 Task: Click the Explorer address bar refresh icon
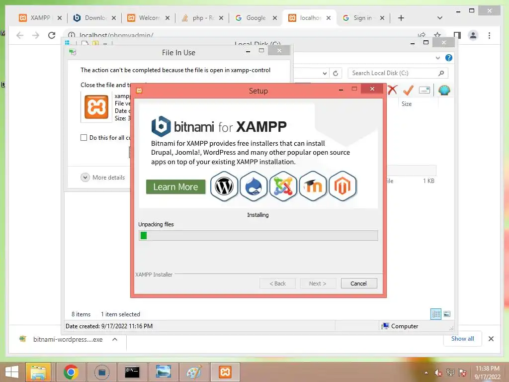(336, 74)
